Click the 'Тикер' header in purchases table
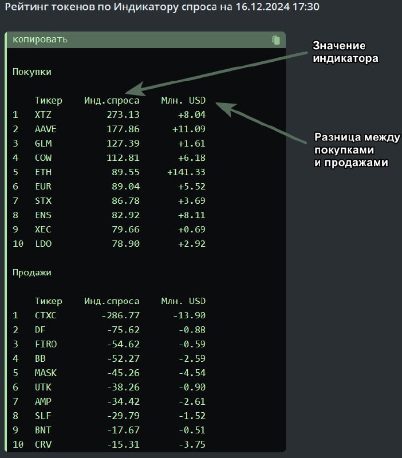 [x=49, y=101]
